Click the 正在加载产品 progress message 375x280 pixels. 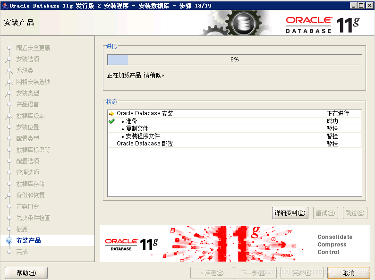(x=136, y=76)
